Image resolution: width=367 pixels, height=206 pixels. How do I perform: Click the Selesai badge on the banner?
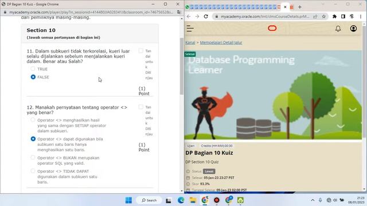190,54
